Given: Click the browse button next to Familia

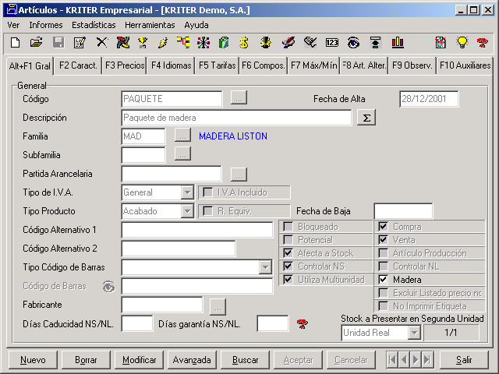Looking at the screenshot, I should pyautogui.click(x=182, y=136).
